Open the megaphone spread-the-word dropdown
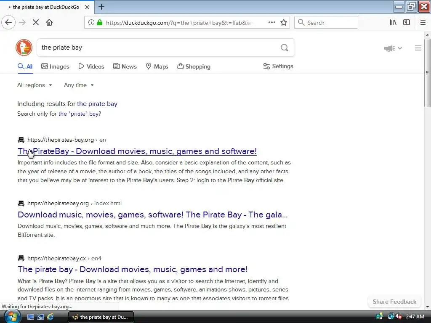 coord(393,48)
